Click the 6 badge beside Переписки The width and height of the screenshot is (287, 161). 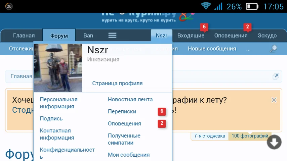(162, 111)
